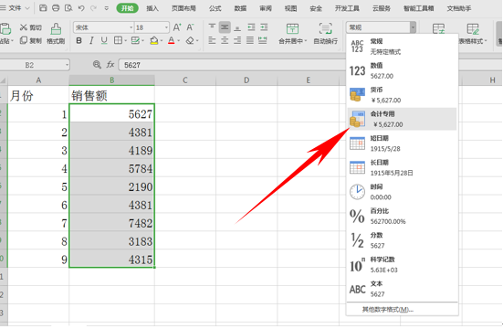Redo the last action
The width and height of the screenshot is (503, 329).
point(94,8)
